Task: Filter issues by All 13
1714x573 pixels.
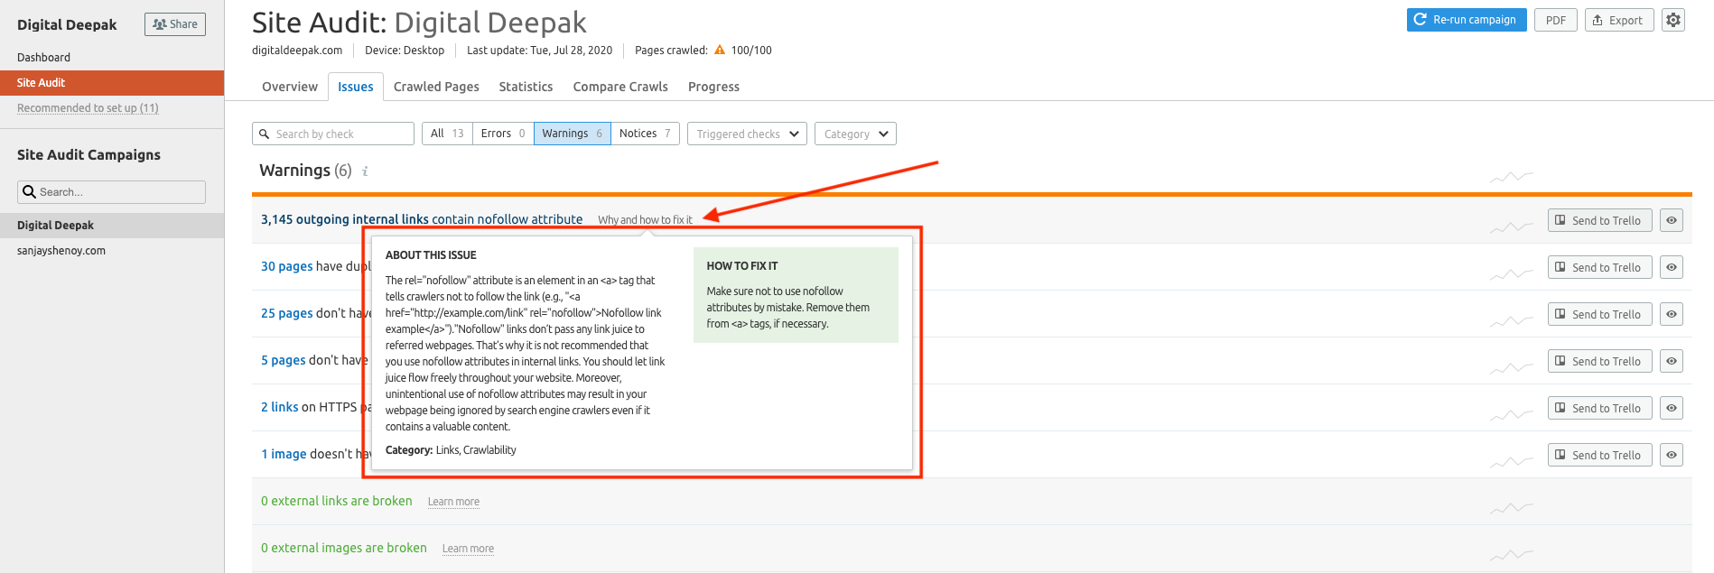Action: [x=447, y=134]
